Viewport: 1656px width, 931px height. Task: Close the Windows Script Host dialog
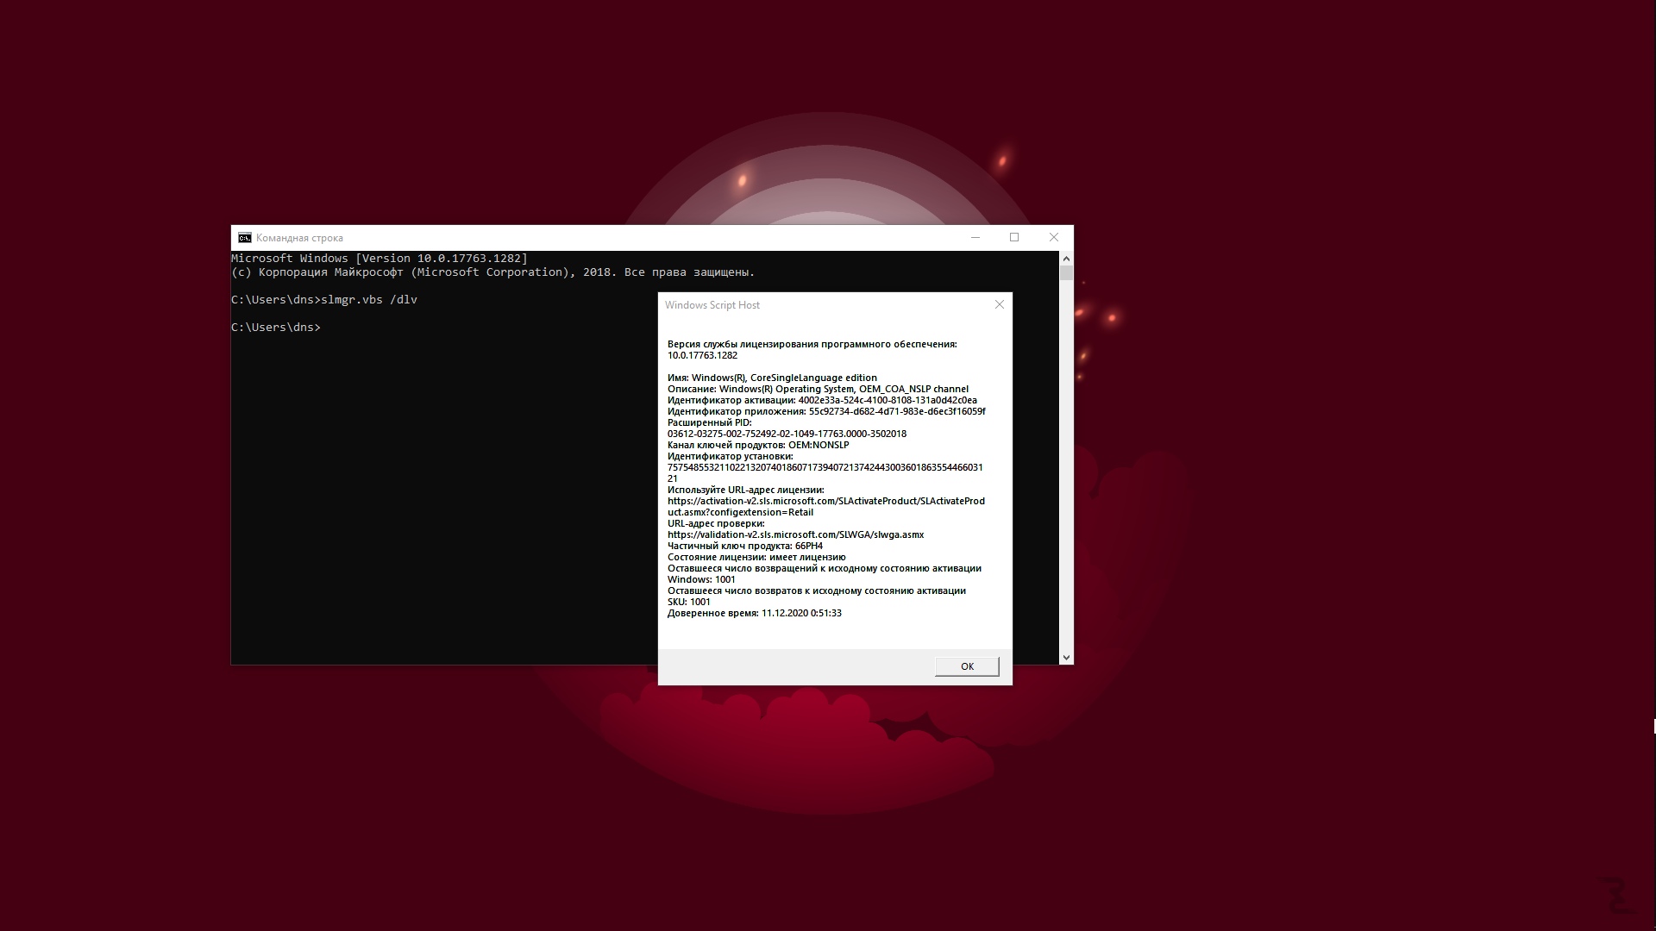(x=1000, y=304)
